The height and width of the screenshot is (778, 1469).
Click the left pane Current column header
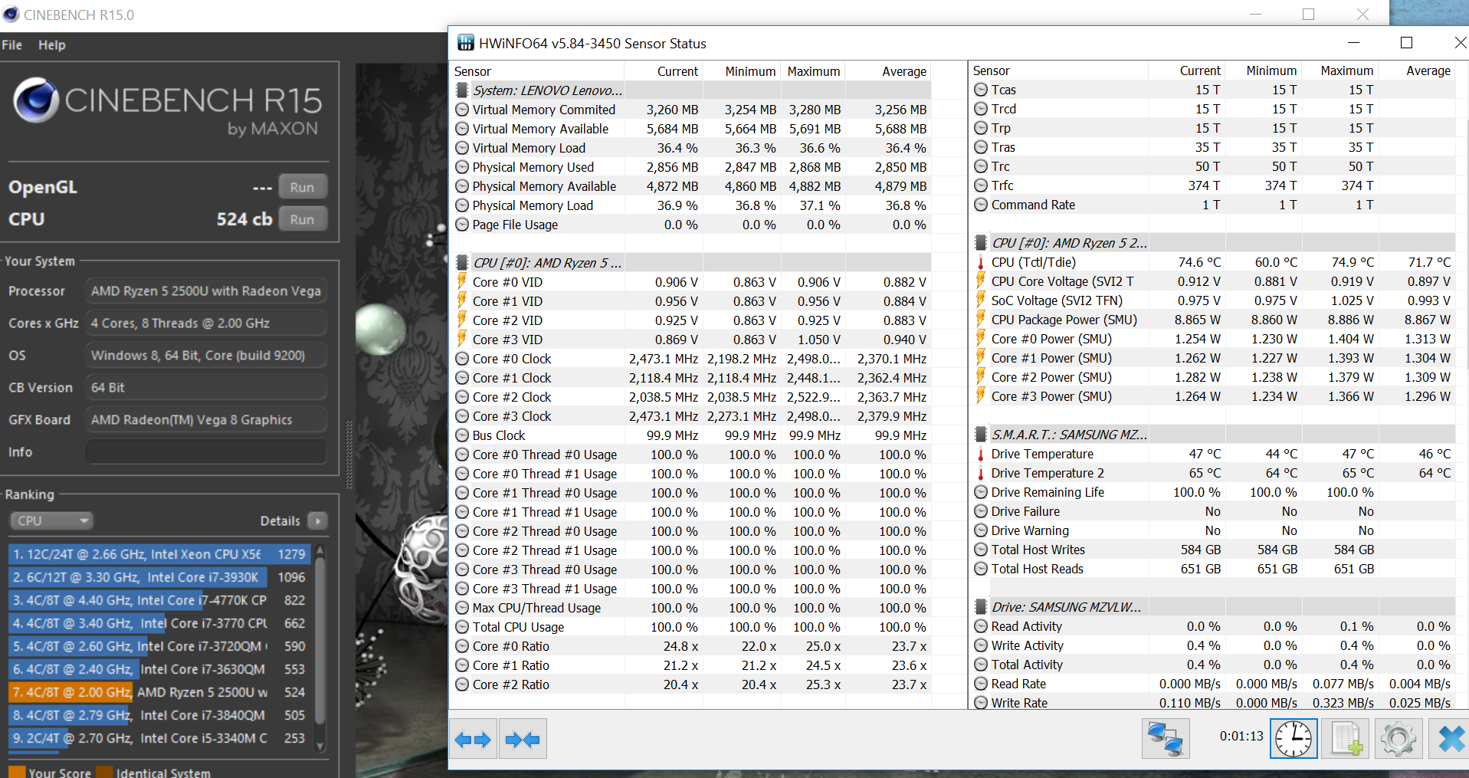[x=664, y=71]
